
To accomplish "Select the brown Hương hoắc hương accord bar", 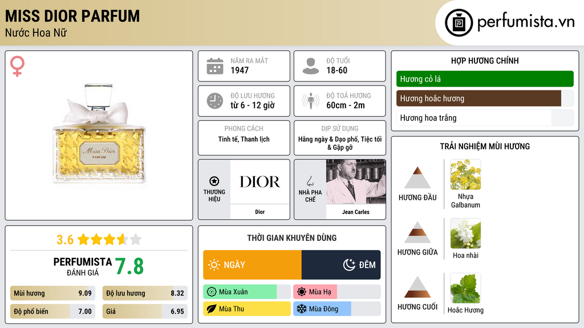I will (x=485, y=98).
